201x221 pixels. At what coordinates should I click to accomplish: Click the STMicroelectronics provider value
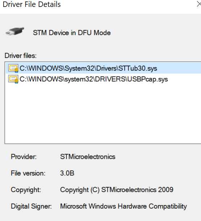click(88, 157)
